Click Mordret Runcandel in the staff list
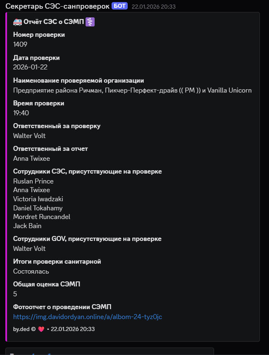The height and width of the screenshot is (355, 269). [x=42, y=217]
